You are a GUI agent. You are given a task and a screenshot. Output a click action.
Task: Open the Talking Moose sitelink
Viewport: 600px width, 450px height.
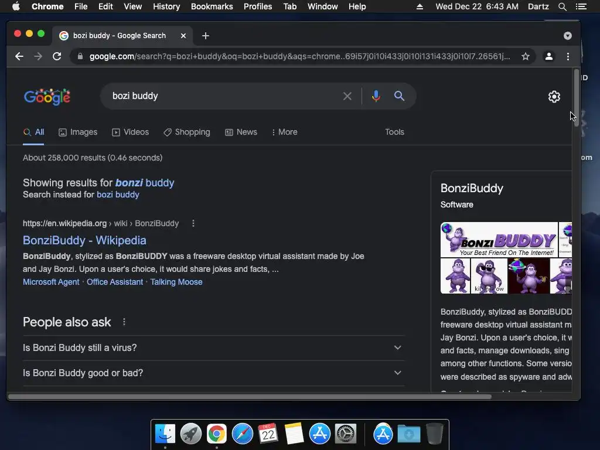coord(176,282)
